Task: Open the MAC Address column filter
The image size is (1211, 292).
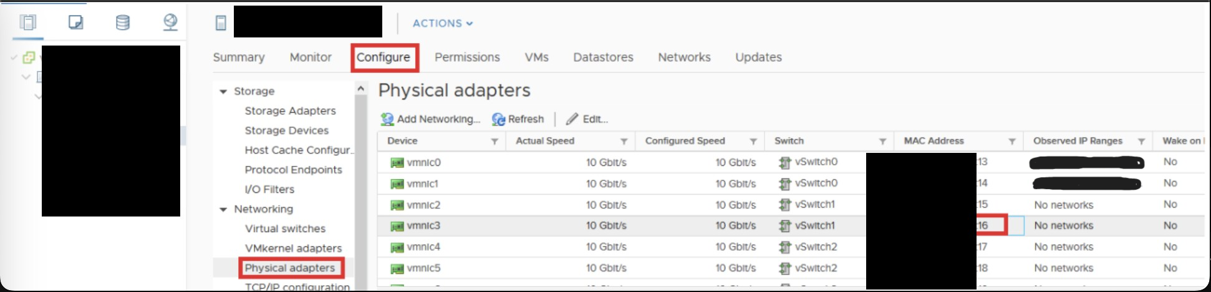Action: click(x=1011, y=142)
